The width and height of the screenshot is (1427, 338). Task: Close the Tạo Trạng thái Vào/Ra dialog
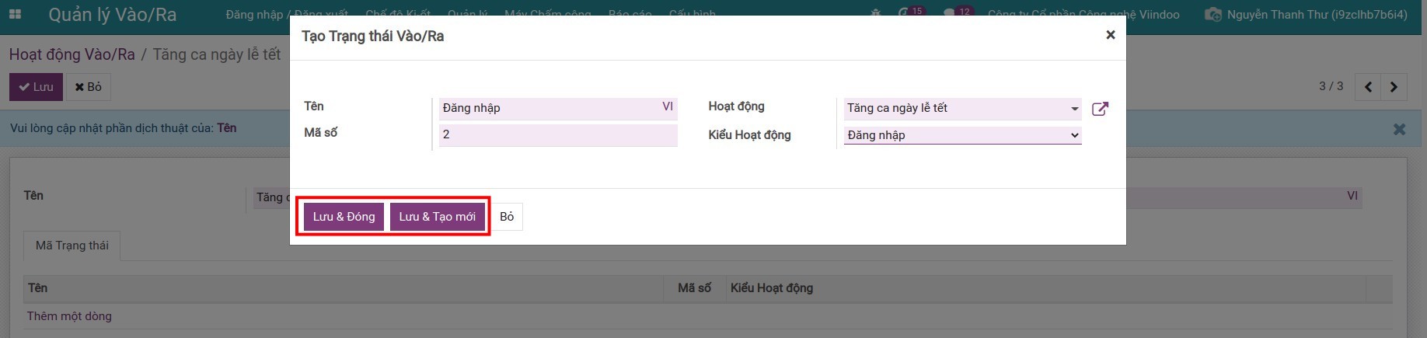tap(1110, 35)
